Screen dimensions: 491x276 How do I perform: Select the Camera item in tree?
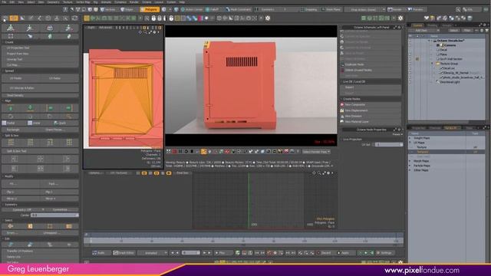450,45
